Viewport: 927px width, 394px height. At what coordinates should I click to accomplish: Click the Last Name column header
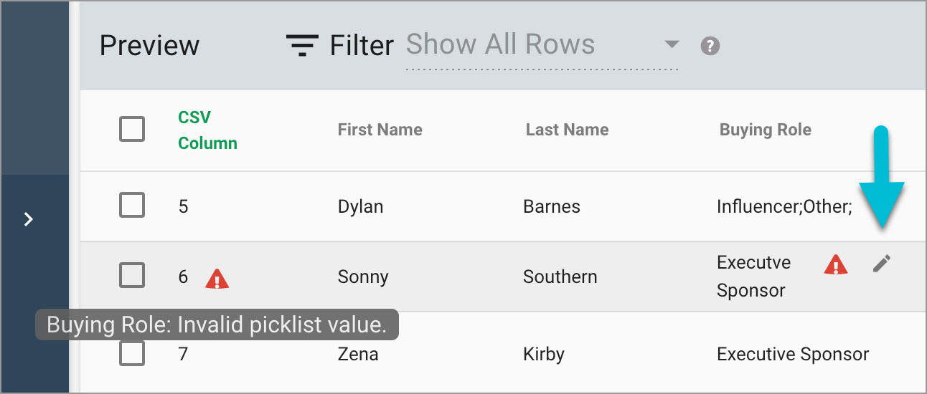click(567, 130)
